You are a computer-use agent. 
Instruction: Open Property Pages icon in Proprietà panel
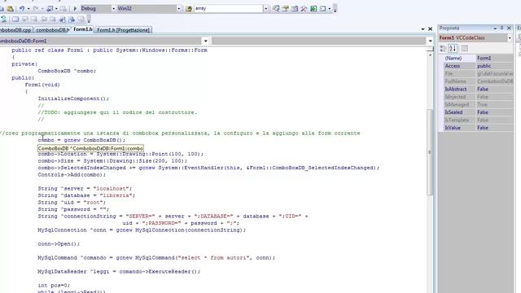pyautogui.click(x=465, y=49)
